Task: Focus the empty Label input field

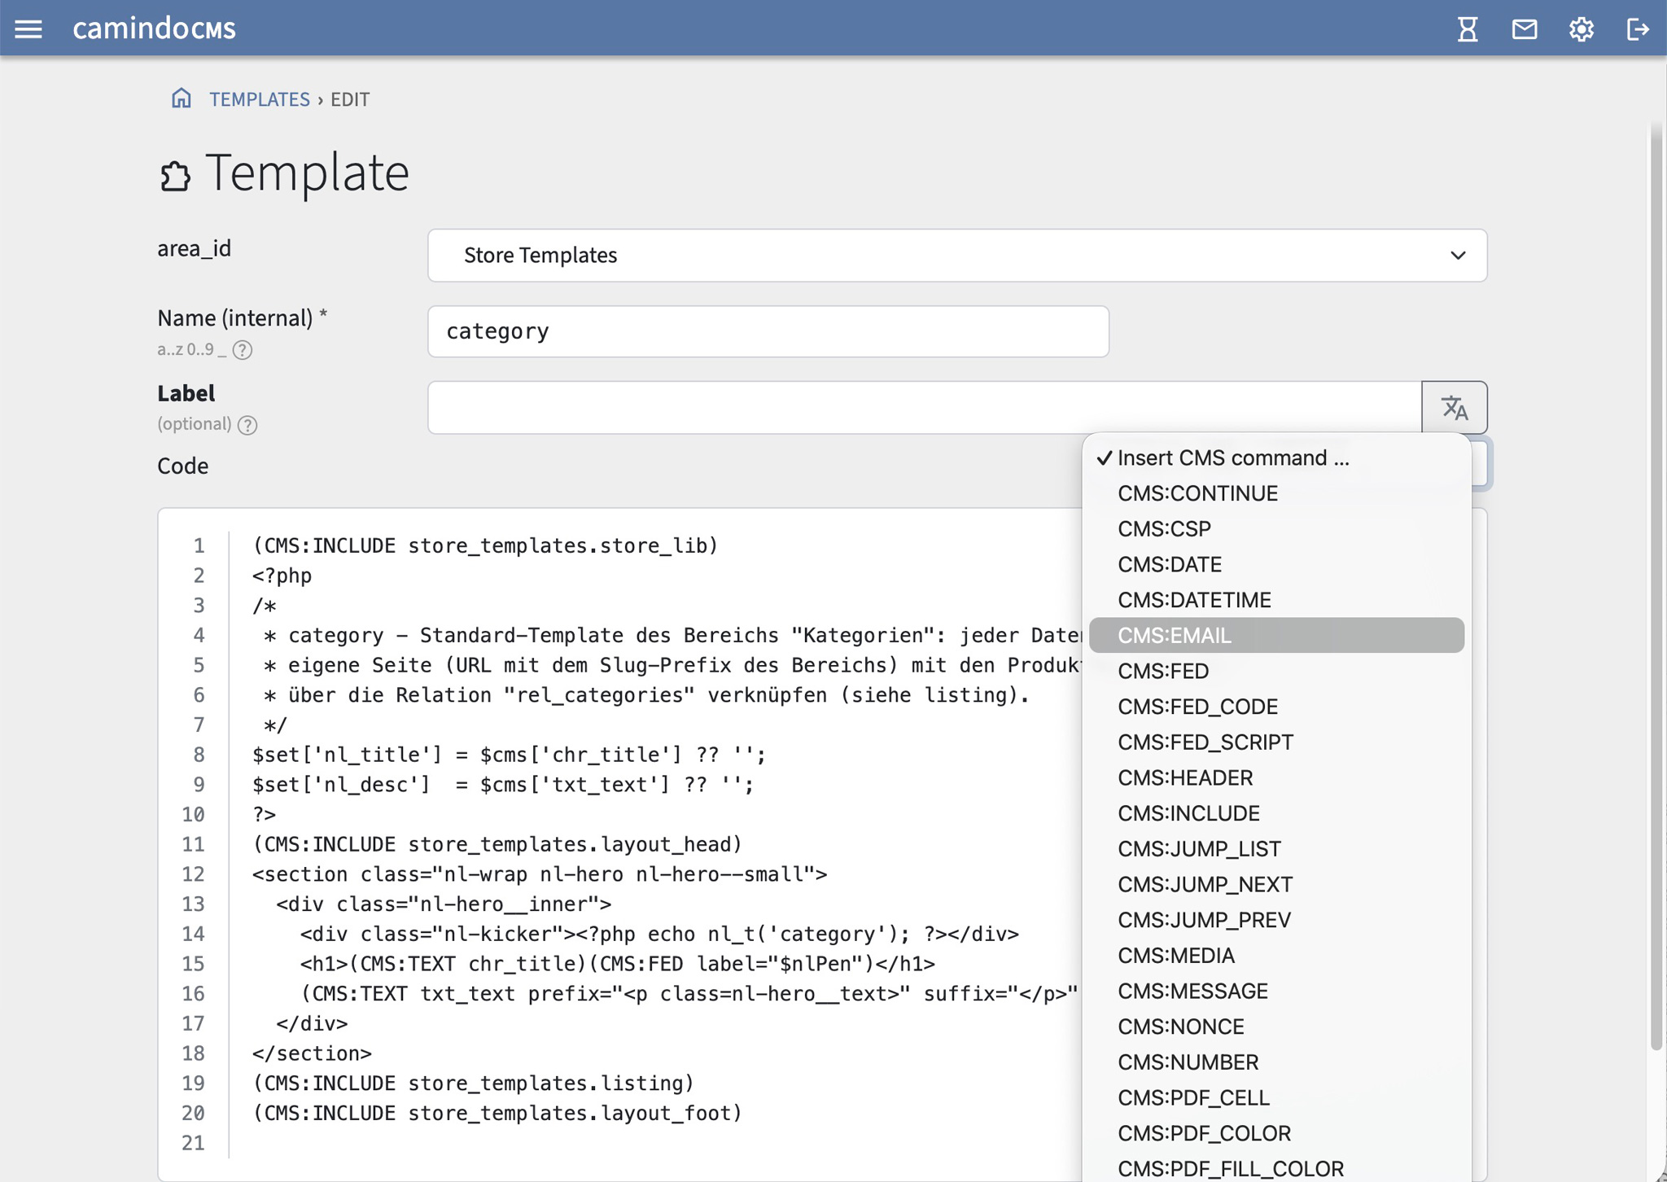Action: click(x=925, y=407)
